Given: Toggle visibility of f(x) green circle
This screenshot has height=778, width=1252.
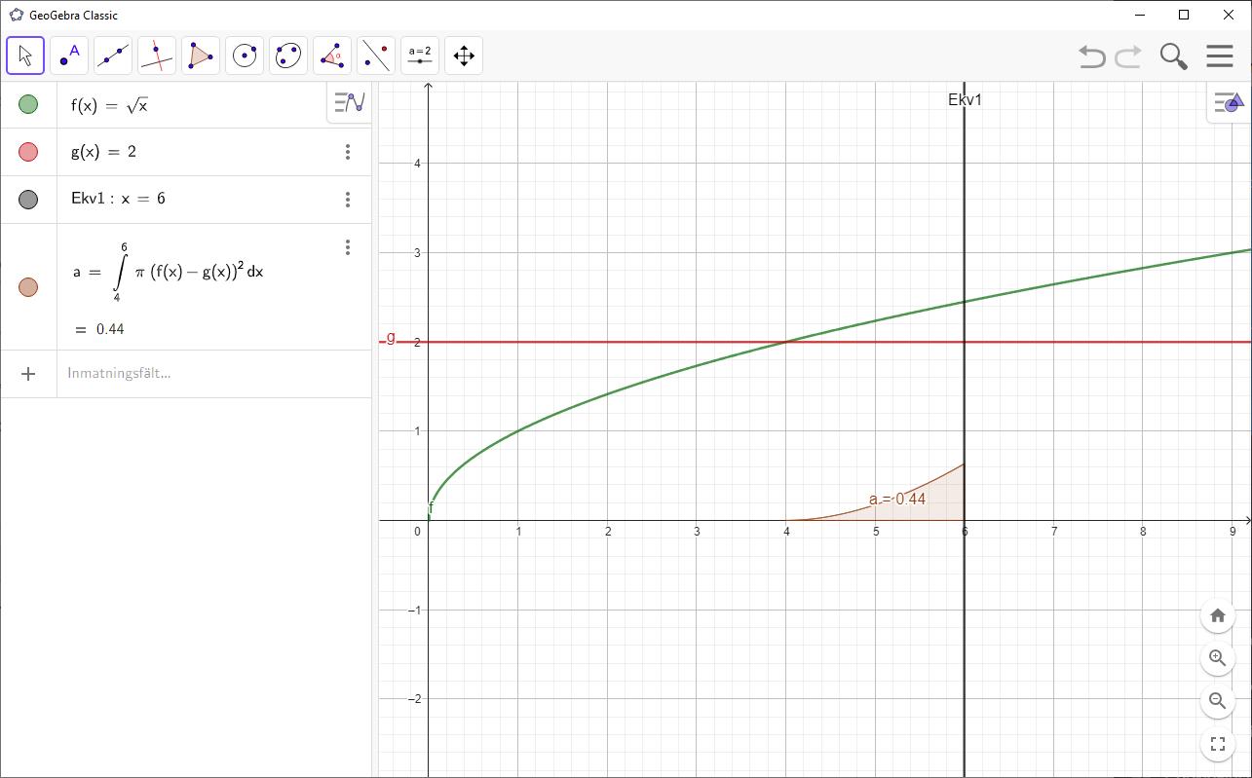Looking at the screenshot, I should point(28,104).
